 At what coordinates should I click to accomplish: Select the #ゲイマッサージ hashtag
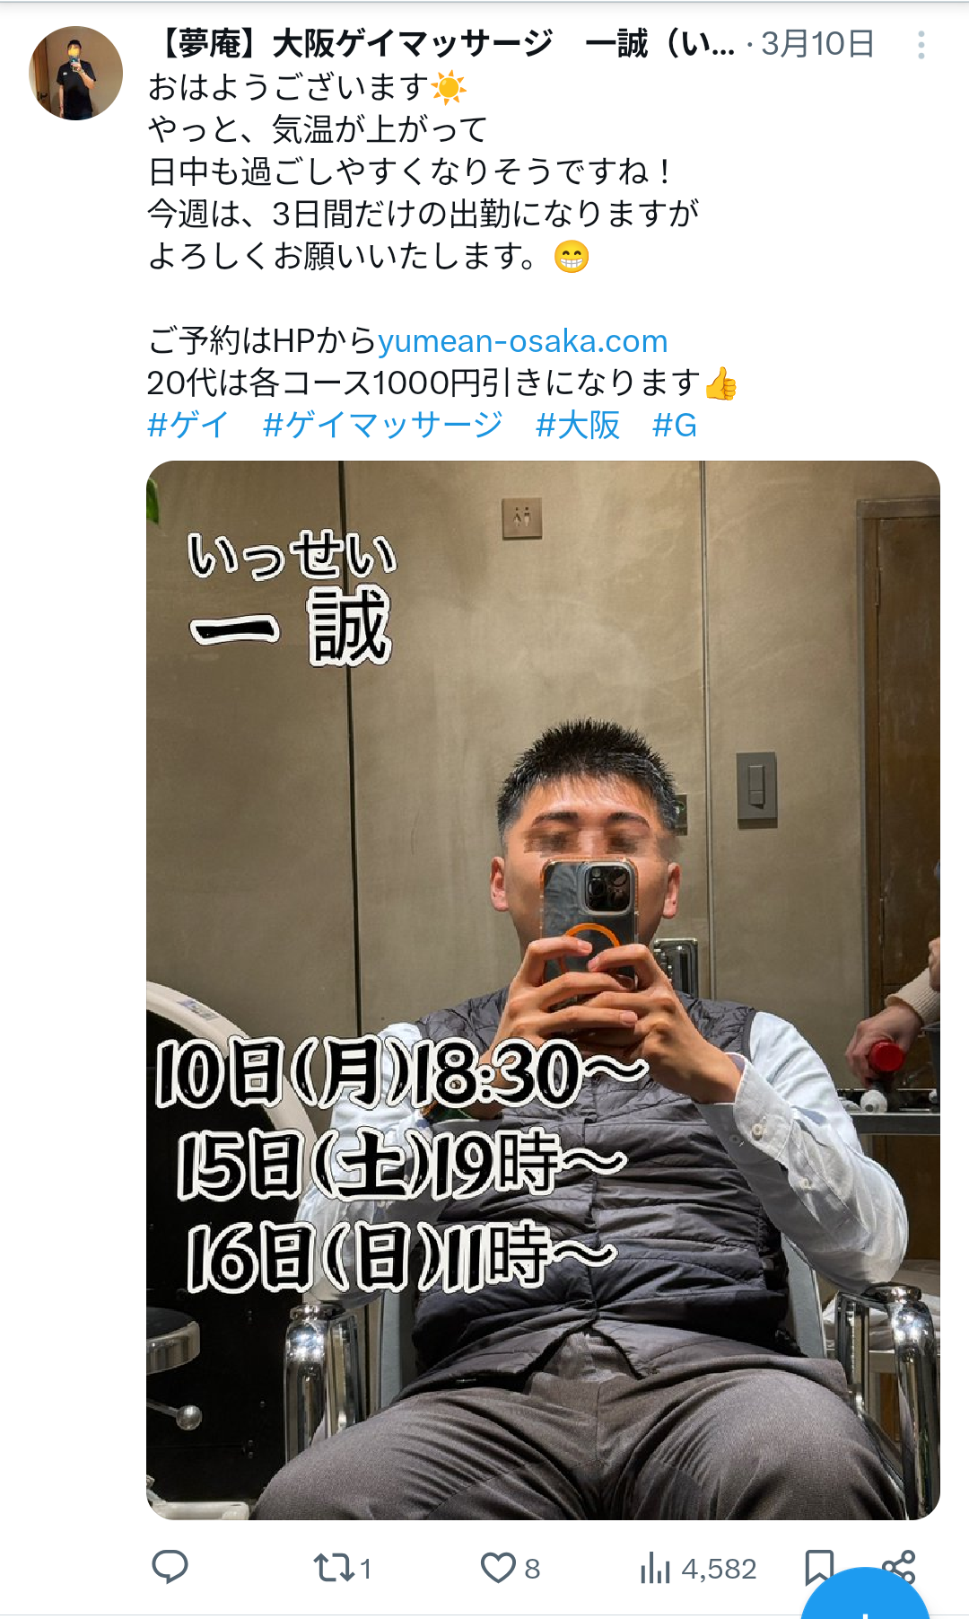pos(383,425)
